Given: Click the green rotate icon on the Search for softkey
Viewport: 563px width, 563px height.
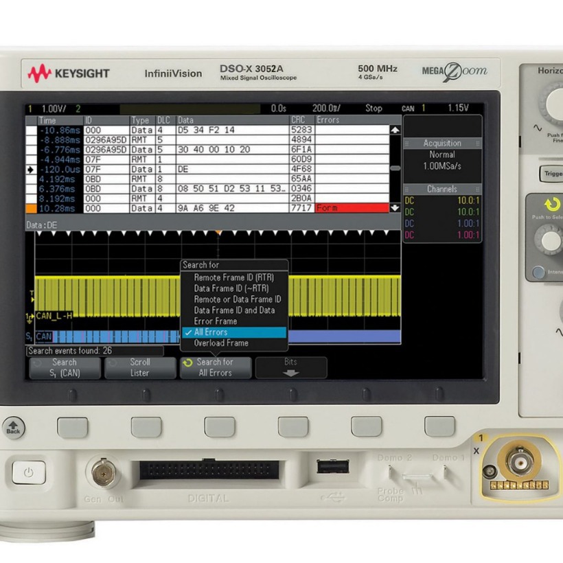Looking at the screenshot, I should 188,363.
